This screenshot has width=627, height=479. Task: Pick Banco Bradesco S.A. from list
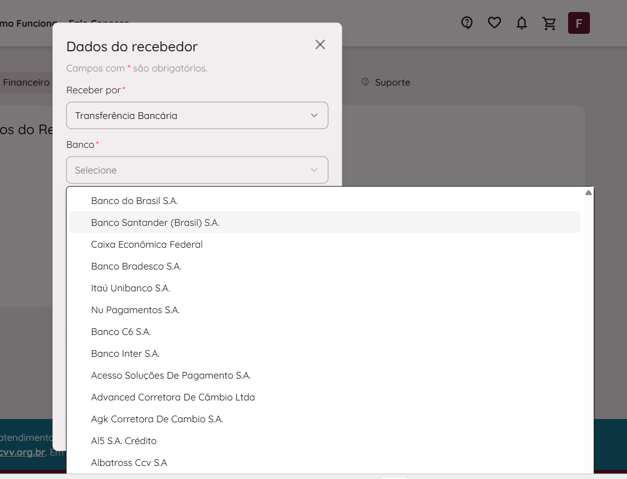click(136, 266)
